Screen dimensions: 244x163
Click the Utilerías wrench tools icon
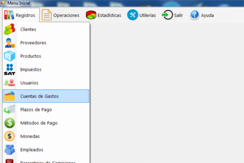pos(132,15)
